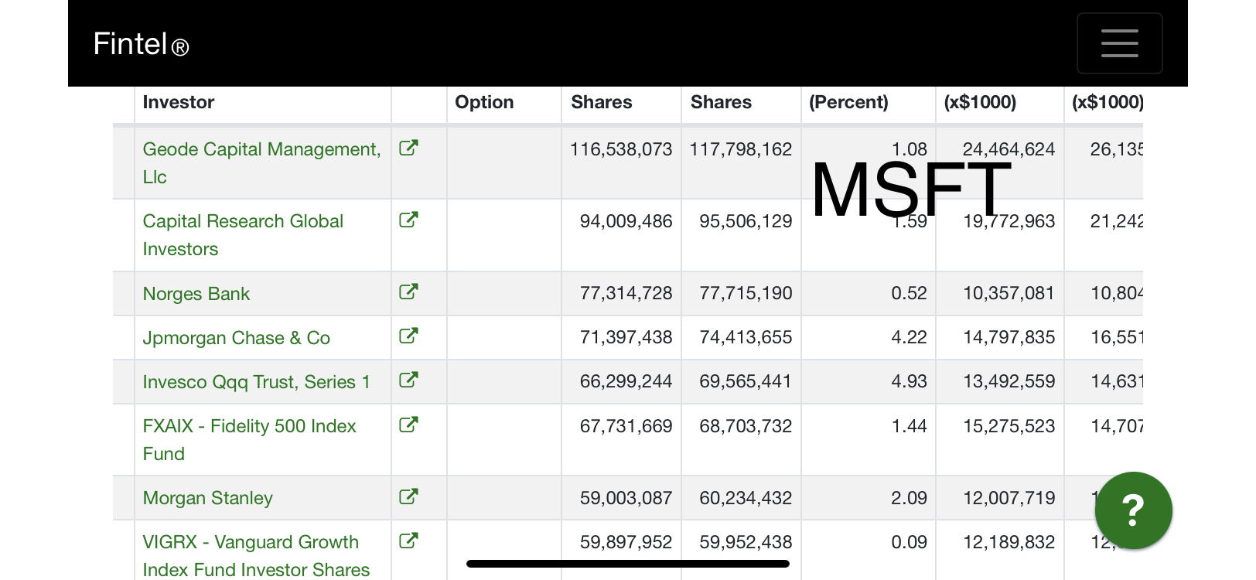
Task: Sort by the first Shares column header
Action: coord(602,102)
